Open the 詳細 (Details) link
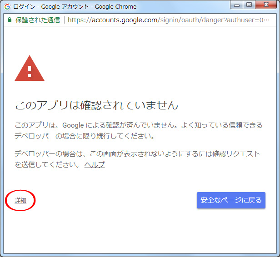This screenshot has width=280, height=257. (x=20, y=200)
